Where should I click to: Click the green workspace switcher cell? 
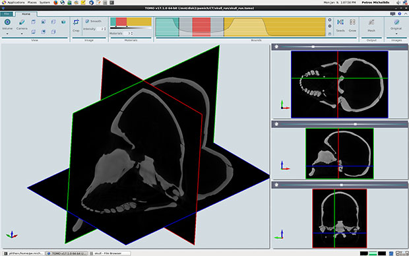point(373,253)
